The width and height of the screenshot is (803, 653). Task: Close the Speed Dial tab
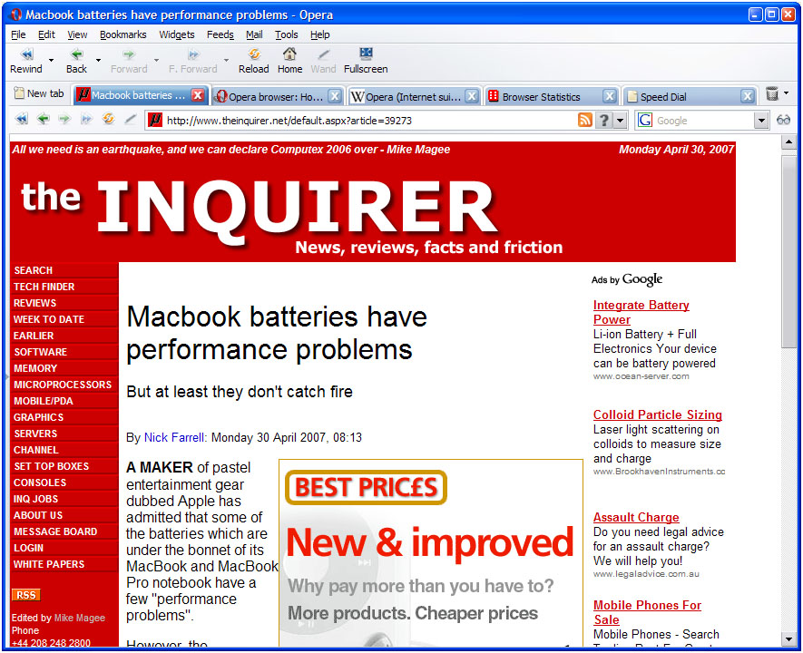pyautogui.click(x=748, y=96)
